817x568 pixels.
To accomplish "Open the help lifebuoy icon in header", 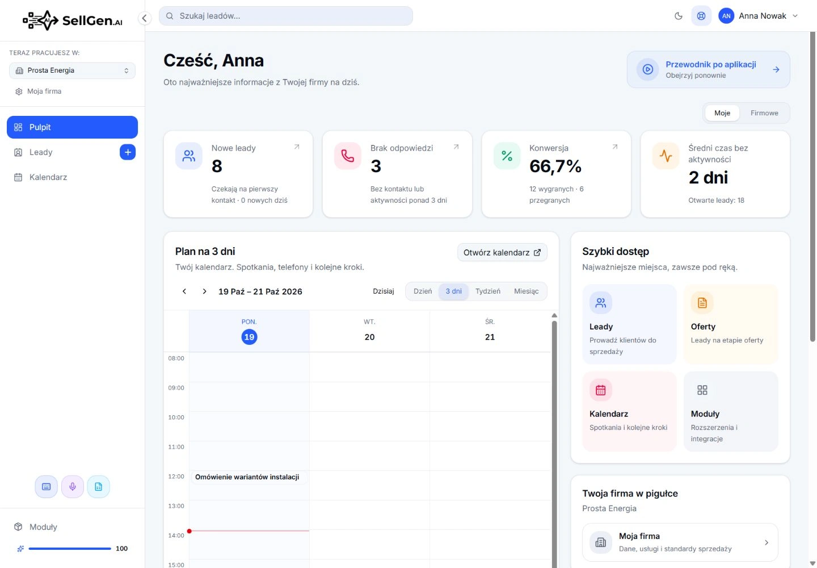I will click(x=701, y=16).
